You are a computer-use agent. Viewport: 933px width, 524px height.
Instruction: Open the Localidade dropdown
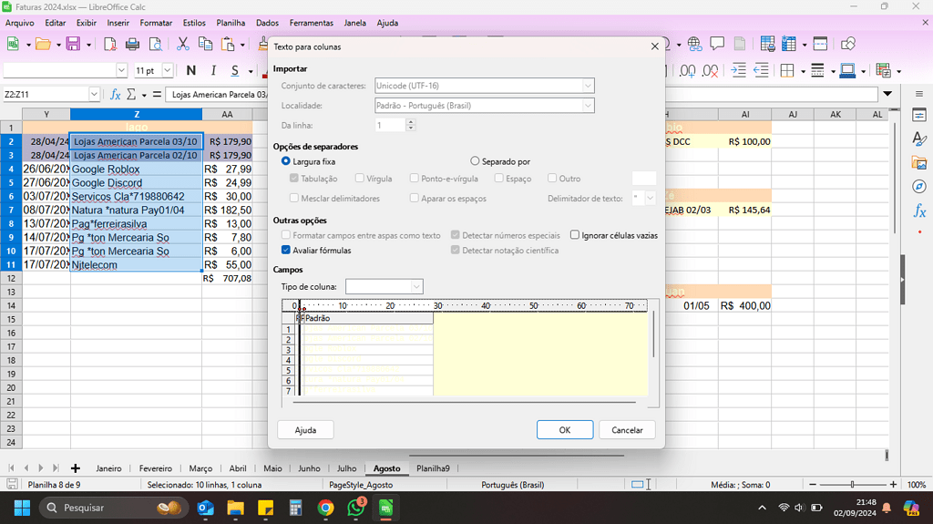[485, 106]
